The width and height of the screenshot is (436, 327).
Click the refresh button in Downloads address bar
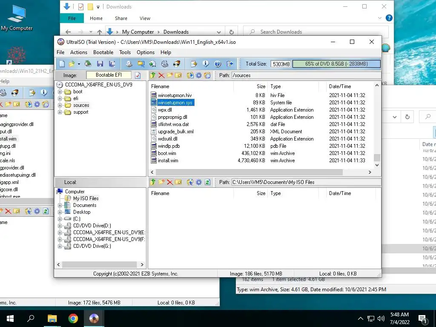(x=231, y=32)
